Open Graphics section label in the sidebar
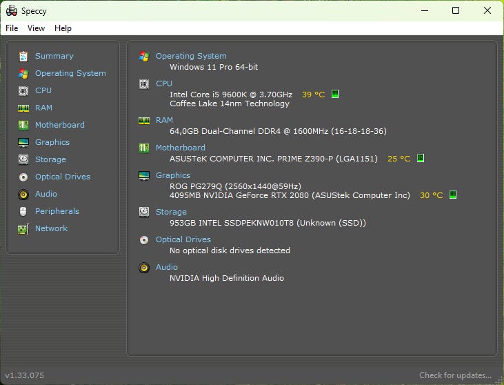The width and height of the screenshot is (504, 385). [x=52, y=142]
